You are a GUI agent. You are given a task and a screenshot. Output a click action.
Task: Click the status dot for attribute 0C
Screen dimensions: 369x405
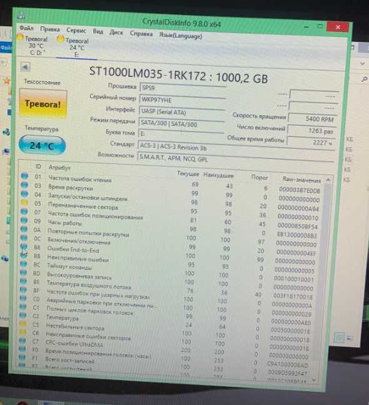tap(24, 238)
